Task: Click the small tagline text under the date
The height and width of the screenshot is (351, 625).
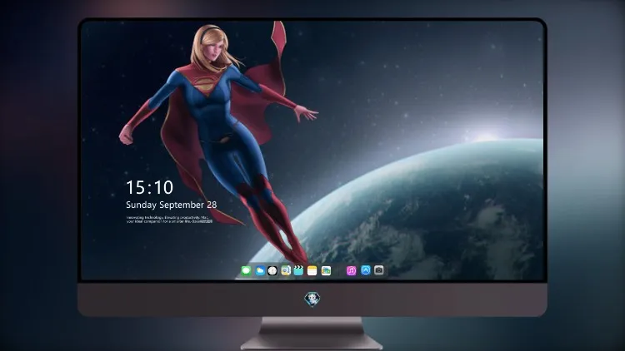Action: tap(169, 220)
